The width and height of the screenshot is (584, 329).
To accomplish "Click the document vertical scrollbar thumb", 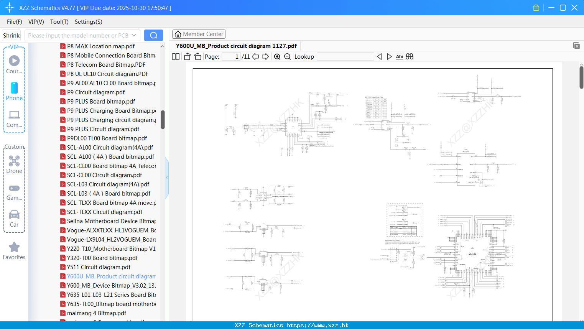I will point(581,77).
